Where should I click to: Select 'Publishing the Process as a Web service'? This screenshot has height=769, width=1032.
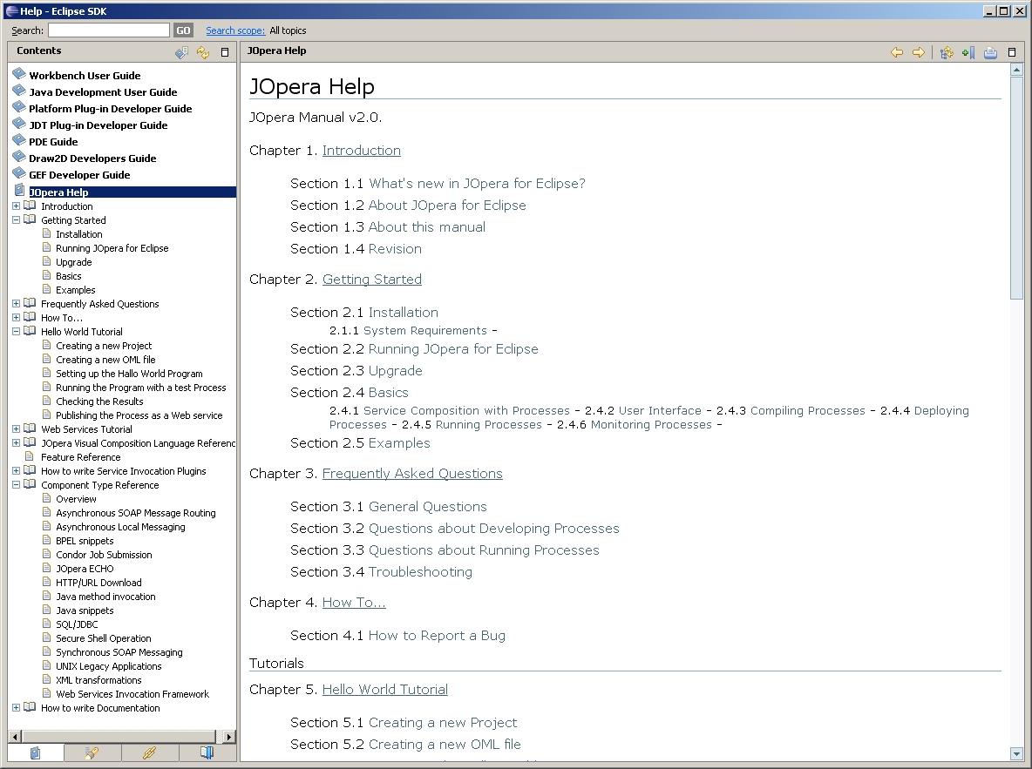pos(139,415)
